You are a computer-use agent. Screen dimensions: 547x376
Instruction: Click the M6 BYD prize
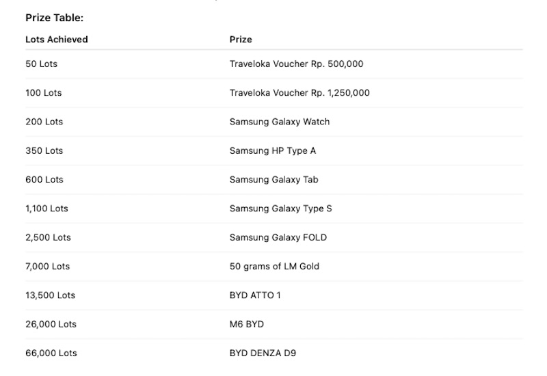pyautogui.click(x=247, y=324)
